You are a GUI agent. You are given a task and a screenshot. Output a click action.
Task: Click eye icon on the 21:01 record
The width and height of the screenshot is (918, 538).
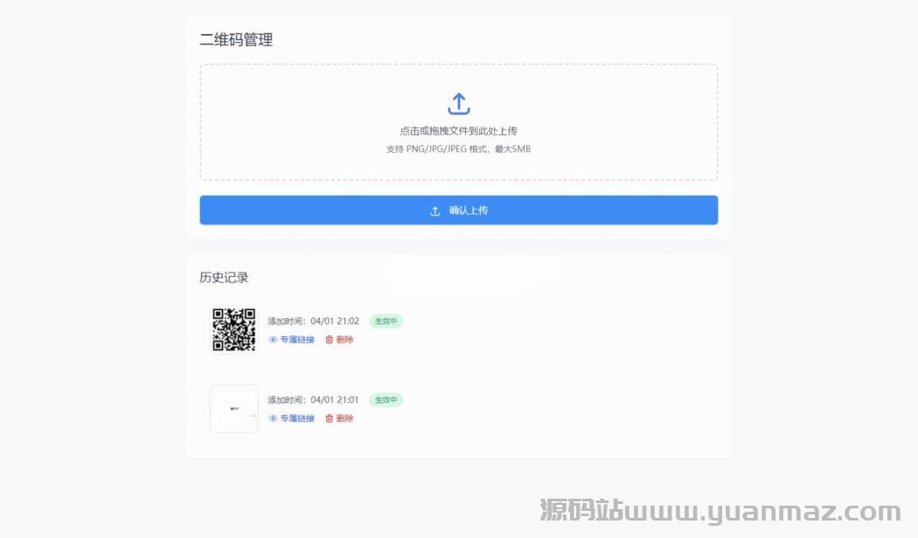point(273,418)
